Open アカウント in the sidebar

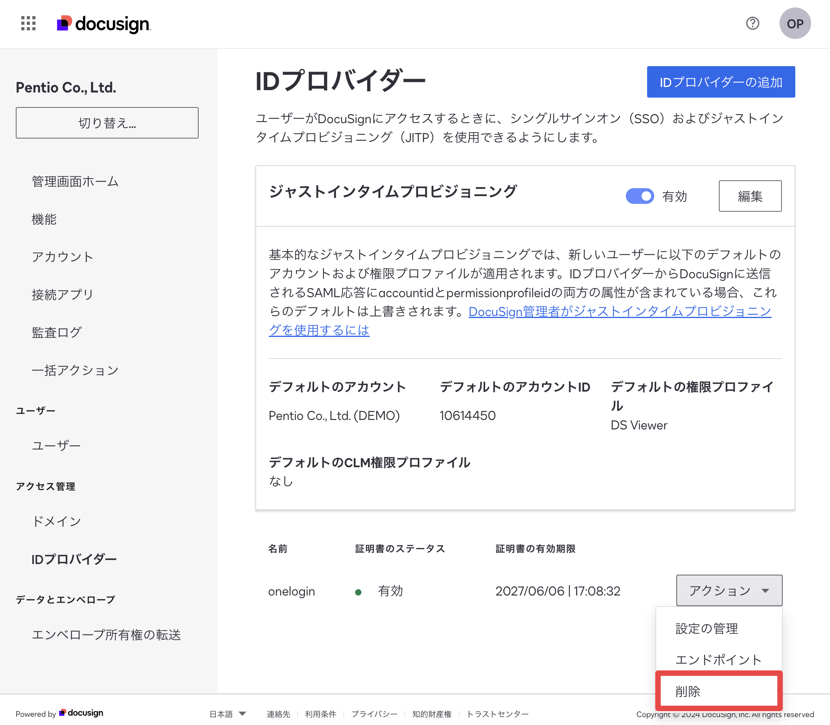click(x=62, y=257)
